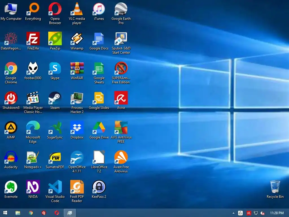289x217 pixels.
Task: Click the KeePass 2 desktop icon
Action: (x=99, y=189)
